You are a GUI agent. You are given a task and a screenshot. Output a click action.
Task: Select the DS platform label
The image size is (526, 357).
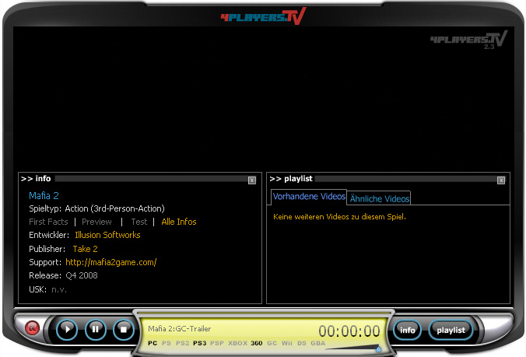(x=302, y=343)
